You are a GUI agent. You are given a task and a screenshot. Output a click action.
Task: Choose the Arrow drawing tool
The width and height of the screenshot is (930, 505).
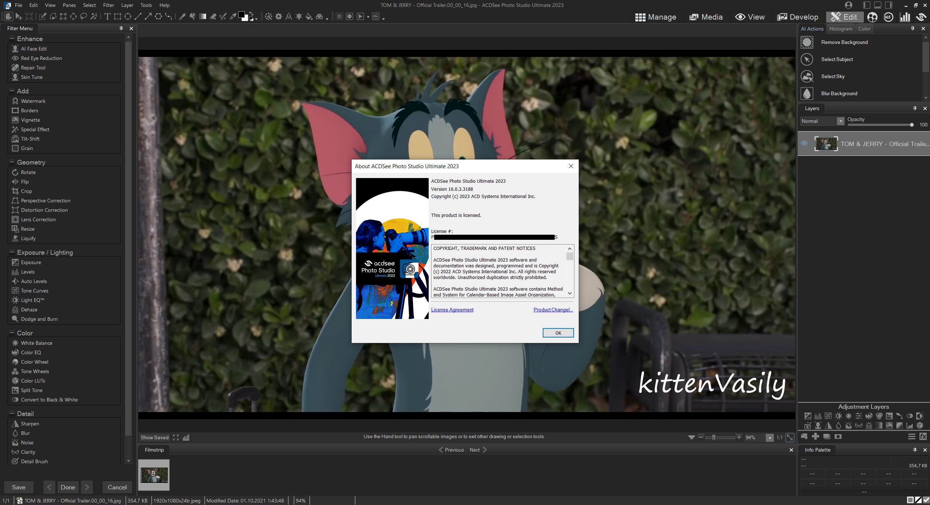pos(148,16)
